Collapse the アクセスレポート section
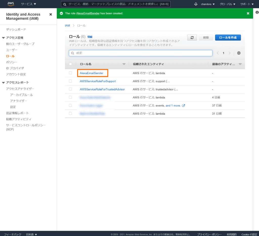 pyautogui.click(x=3, y=83)
